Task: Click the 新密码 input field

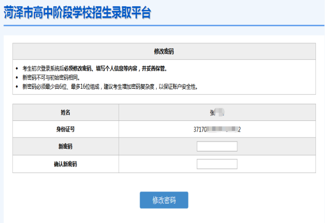Action: point(217,146)
